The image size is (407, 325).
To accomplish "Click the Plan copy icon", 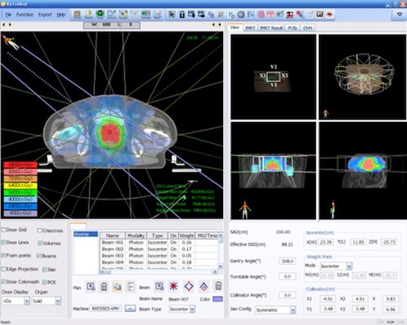I will (117, 287).
